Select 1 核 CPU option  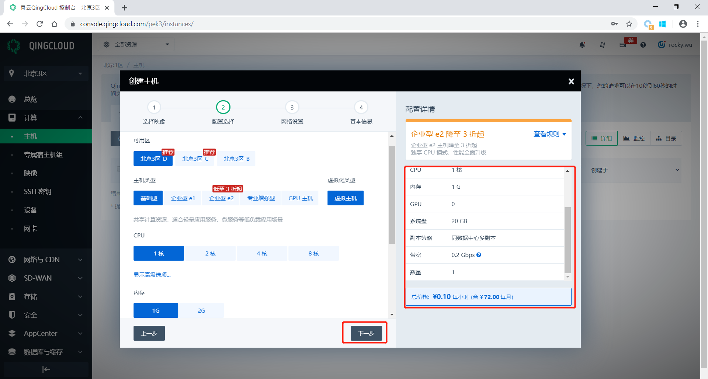coord(159,253)
